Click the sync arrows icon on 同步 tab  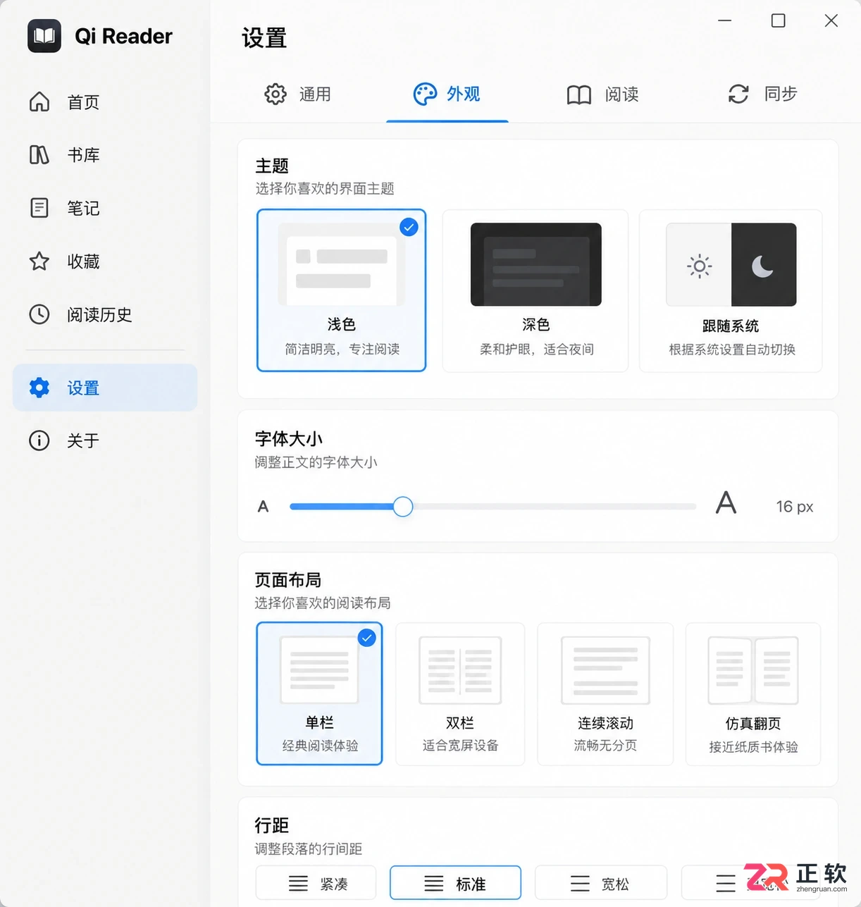738,94
